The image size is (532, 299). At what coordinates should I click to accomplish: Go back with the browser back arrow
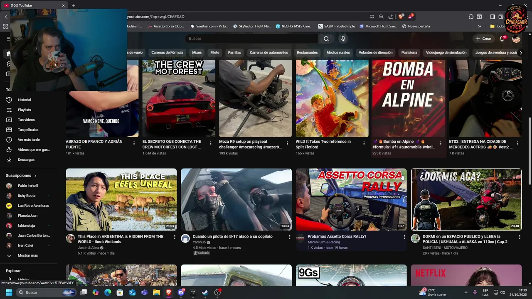pyautogui.click(x=6, y=17)
